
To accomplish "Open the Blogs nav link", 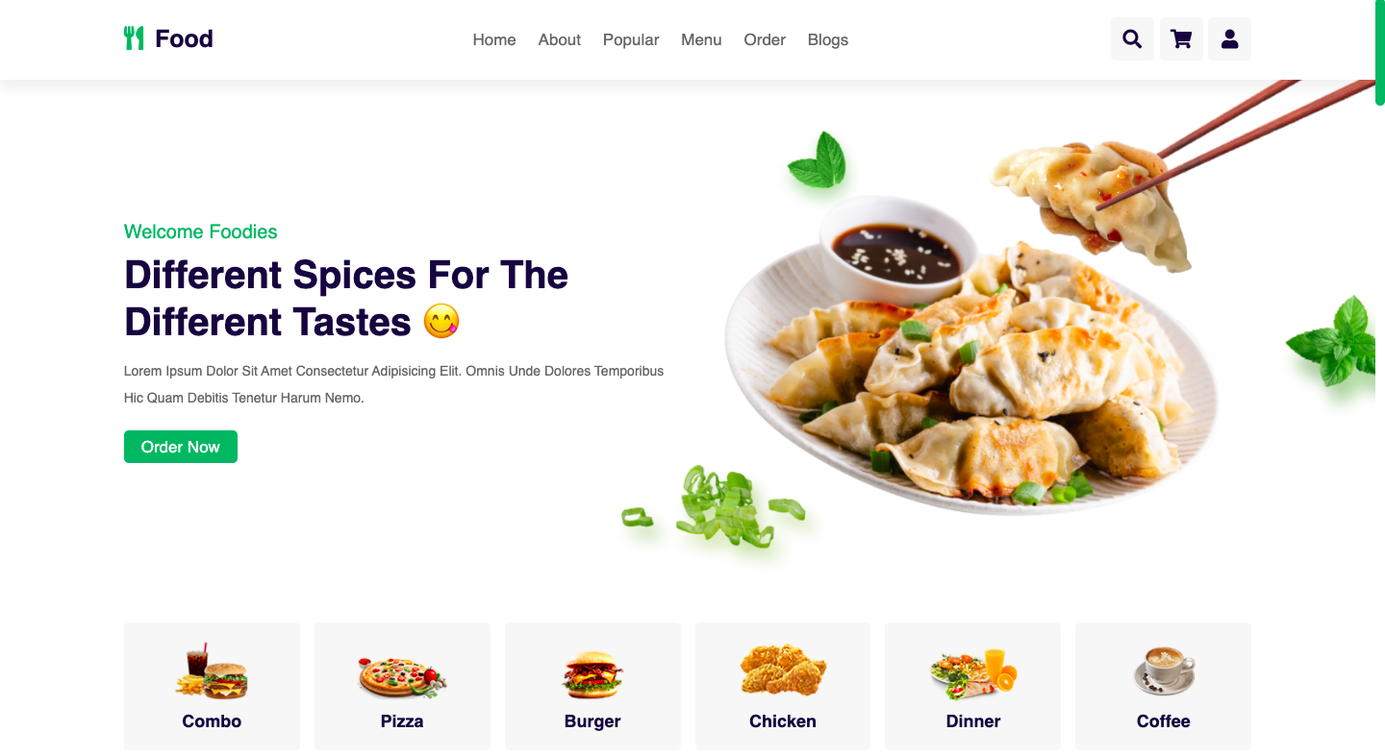I will (x=828, y=39).
